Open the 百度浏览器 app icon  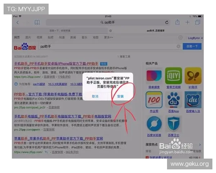154,124
